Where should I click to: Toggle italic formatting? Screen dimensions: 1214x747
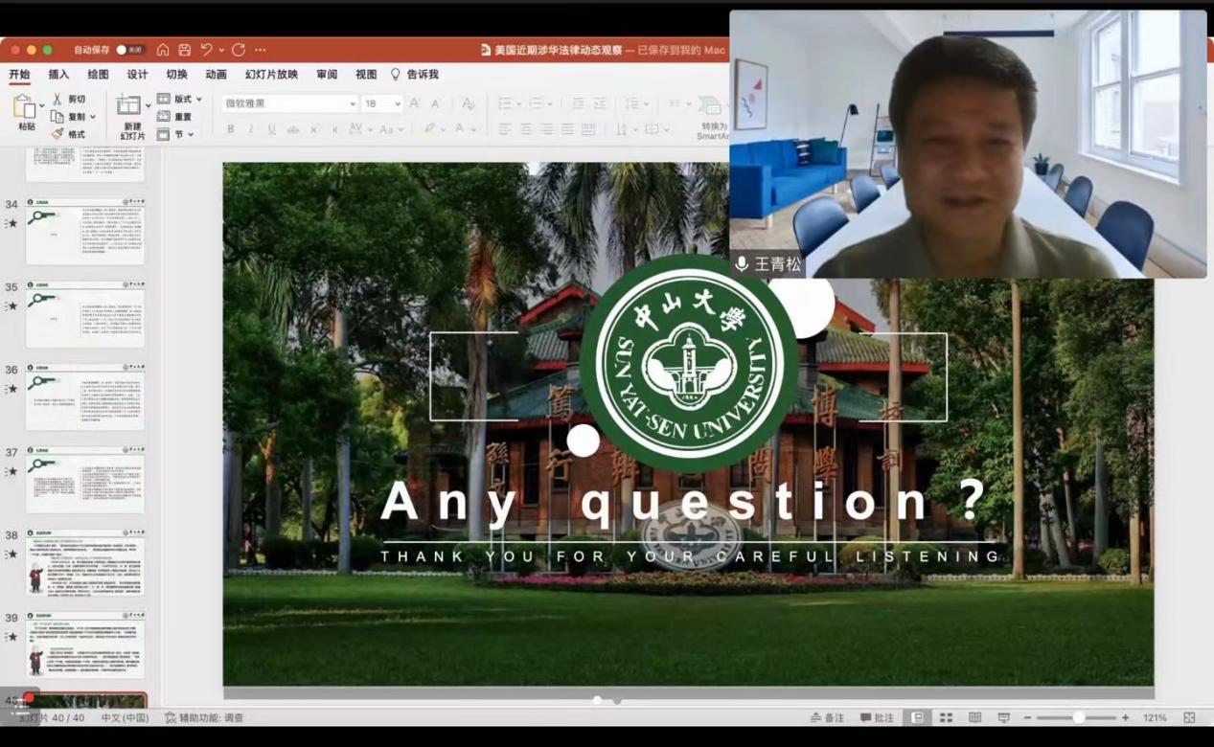point(251,128)
